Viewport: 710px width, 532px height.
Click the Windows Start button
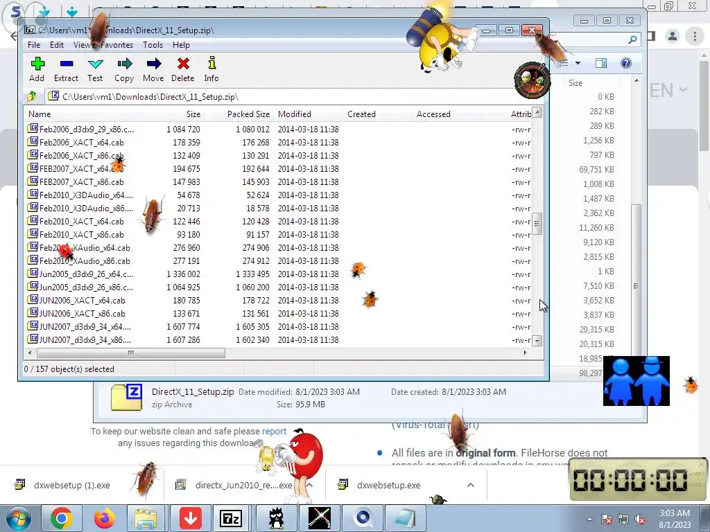pos(18,518)
